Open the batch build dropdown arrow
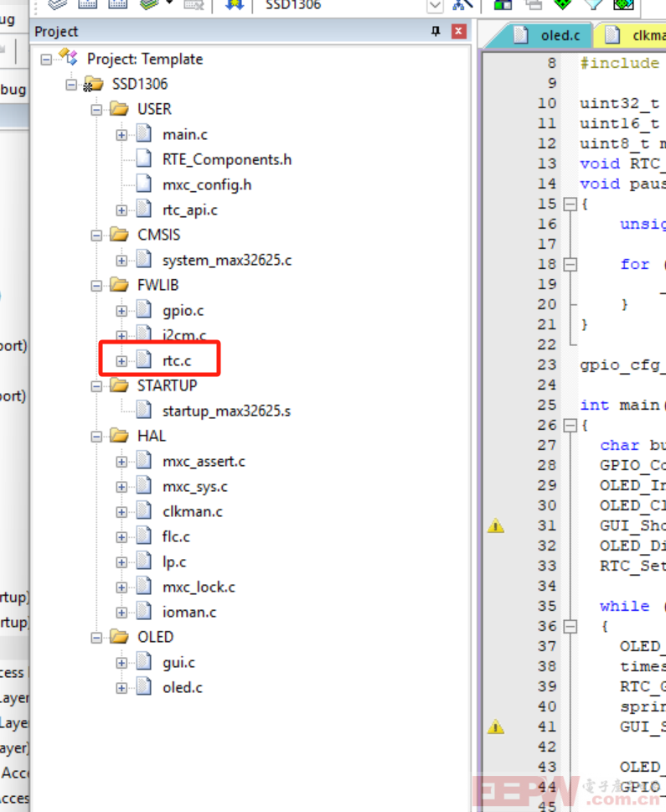 pos(169,3)
